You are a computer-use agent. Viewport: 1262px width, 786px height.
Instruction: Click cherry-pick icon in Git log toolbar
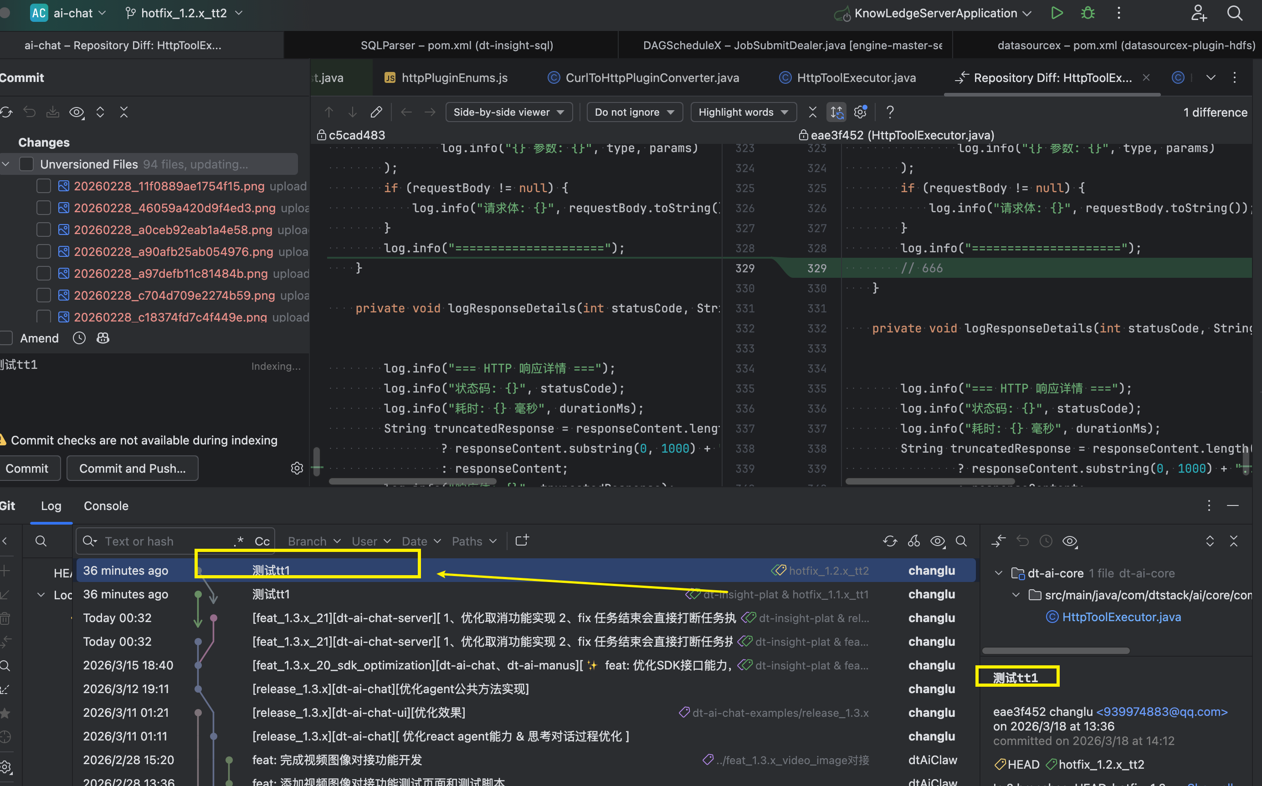[x=913, y=541]
